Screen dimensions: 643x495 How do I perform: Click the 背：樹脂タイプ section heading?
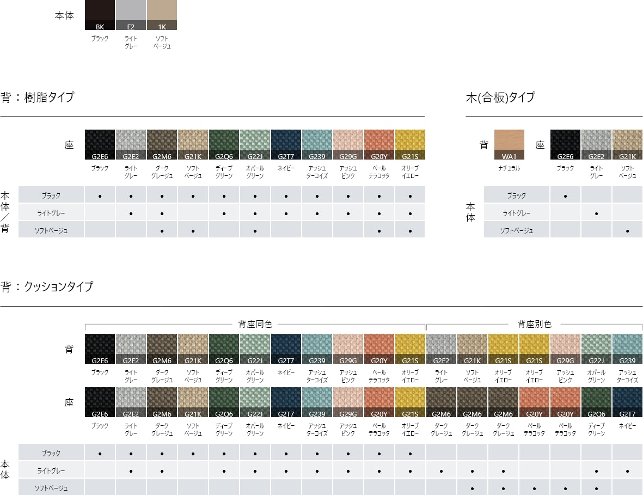(37, 98)
